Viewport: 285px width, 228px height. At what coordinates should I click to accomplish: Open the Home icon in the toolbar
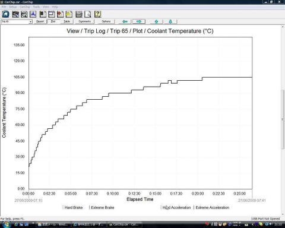[x=6, y=14]
